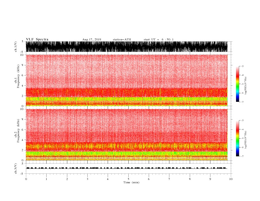Viewport: 260px width, 201px height.
Task: Click ch.1 frequency axis tick "2"
Action: coord(23,96)
